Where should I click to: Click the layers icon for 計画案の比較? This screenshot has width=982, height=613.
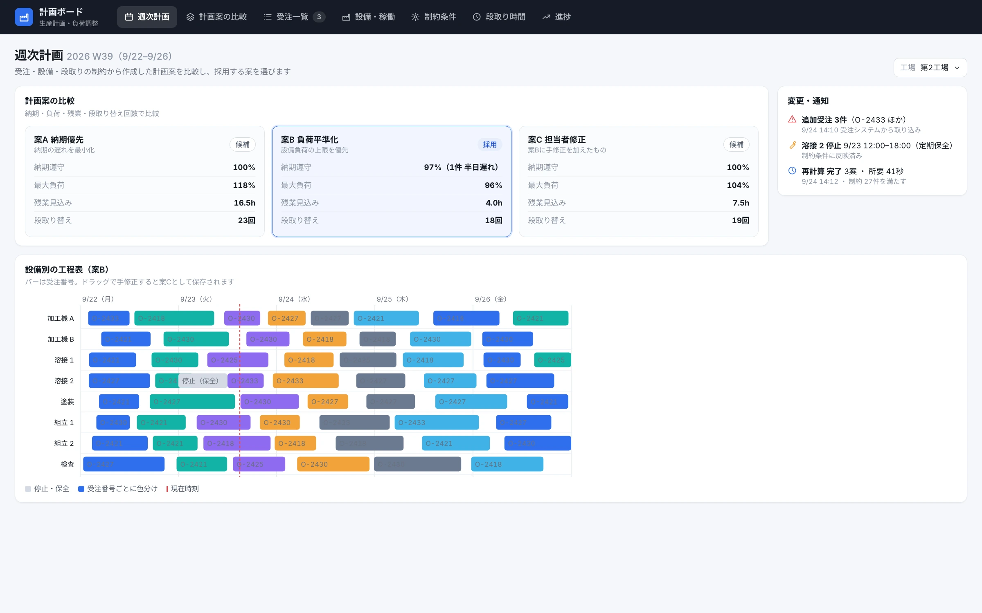[x=190, y=17]
